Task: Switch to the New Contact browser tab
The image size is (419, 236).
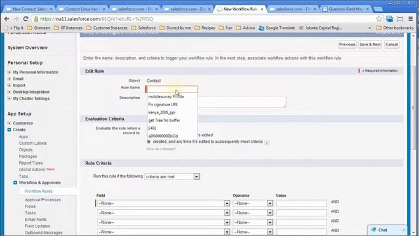Action: click(x=29, y=9)
